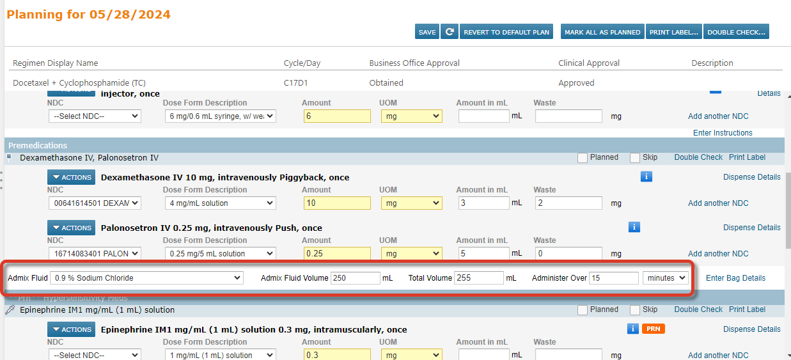Screen dimensions: 791x360
Task: Expand the Dexamethasone NDC dropdown
Action: (95, 203)
